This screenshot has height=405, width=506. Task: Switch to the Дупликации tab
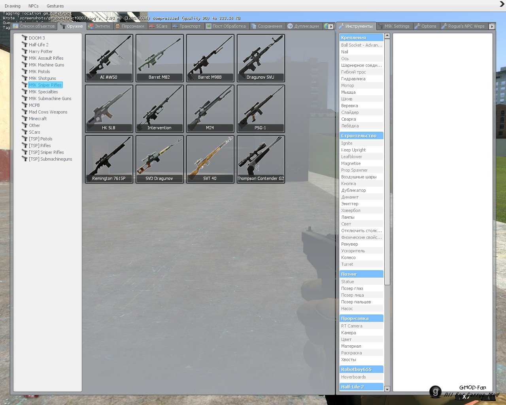point(304,26)
